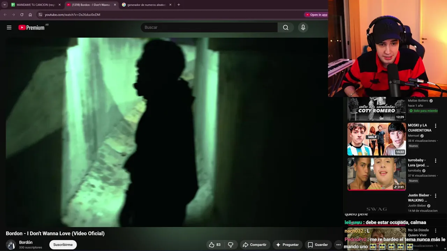Image resolution: width=447 pixels, height=251 pixels.
Task: Start voice search with microphone icon
Action: pos(303,28)
